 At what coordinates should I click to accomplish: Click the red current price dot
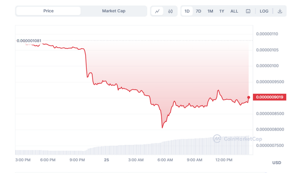(249, 97)
